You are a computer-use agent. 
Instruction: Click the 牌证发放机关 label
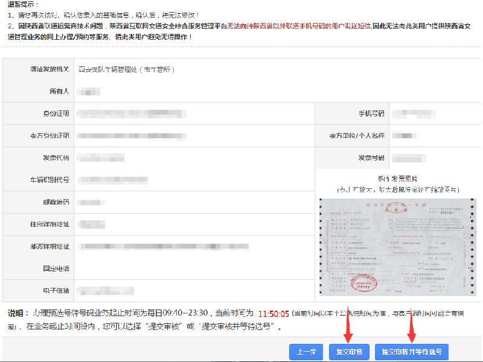point(50,69)
